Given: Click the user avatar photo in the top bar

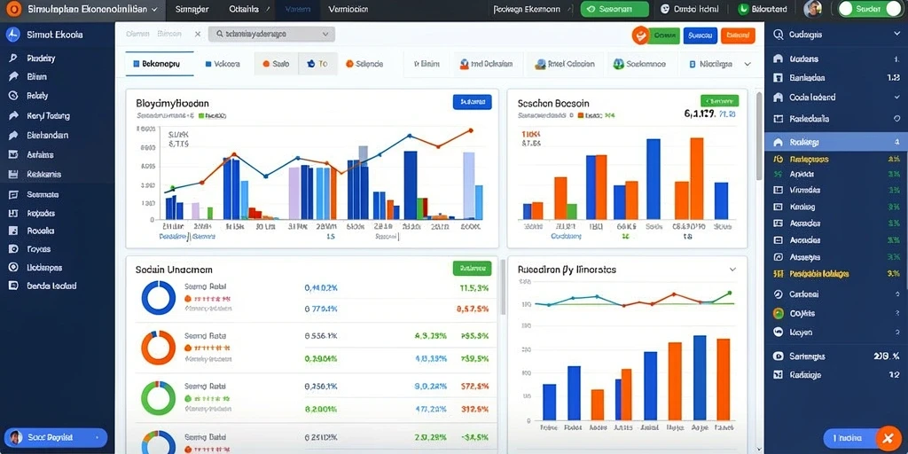Looking at the screenshot, I should [813, 9].
